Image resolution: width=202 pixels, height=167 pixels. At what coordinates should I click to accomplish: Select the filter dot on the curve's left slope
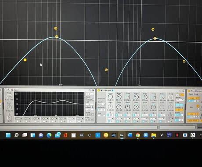(25, 60)
